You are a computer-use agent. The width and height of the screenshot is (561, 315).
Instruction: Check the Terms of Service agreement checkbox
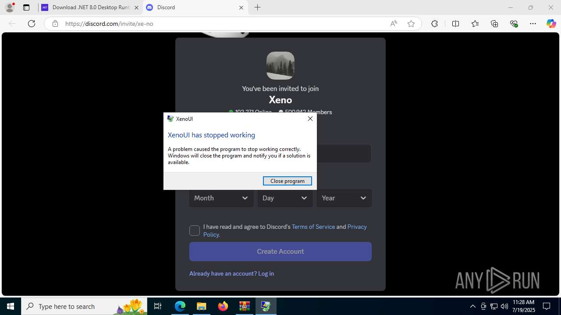click(195, 231)
